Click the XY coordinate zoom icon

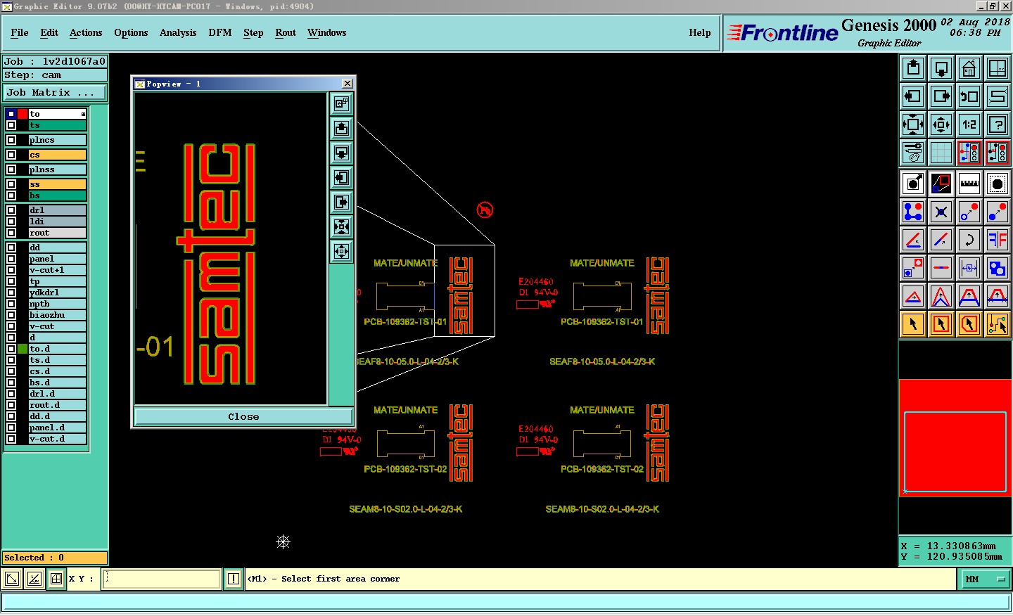[998, 68]
